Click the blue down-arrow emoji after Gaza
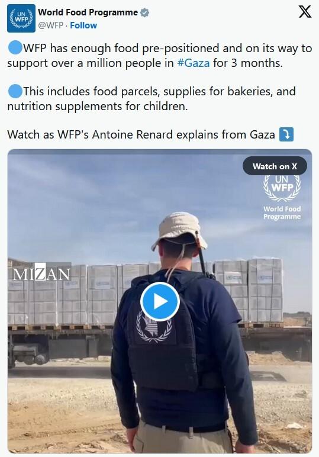 click(286, 134)
